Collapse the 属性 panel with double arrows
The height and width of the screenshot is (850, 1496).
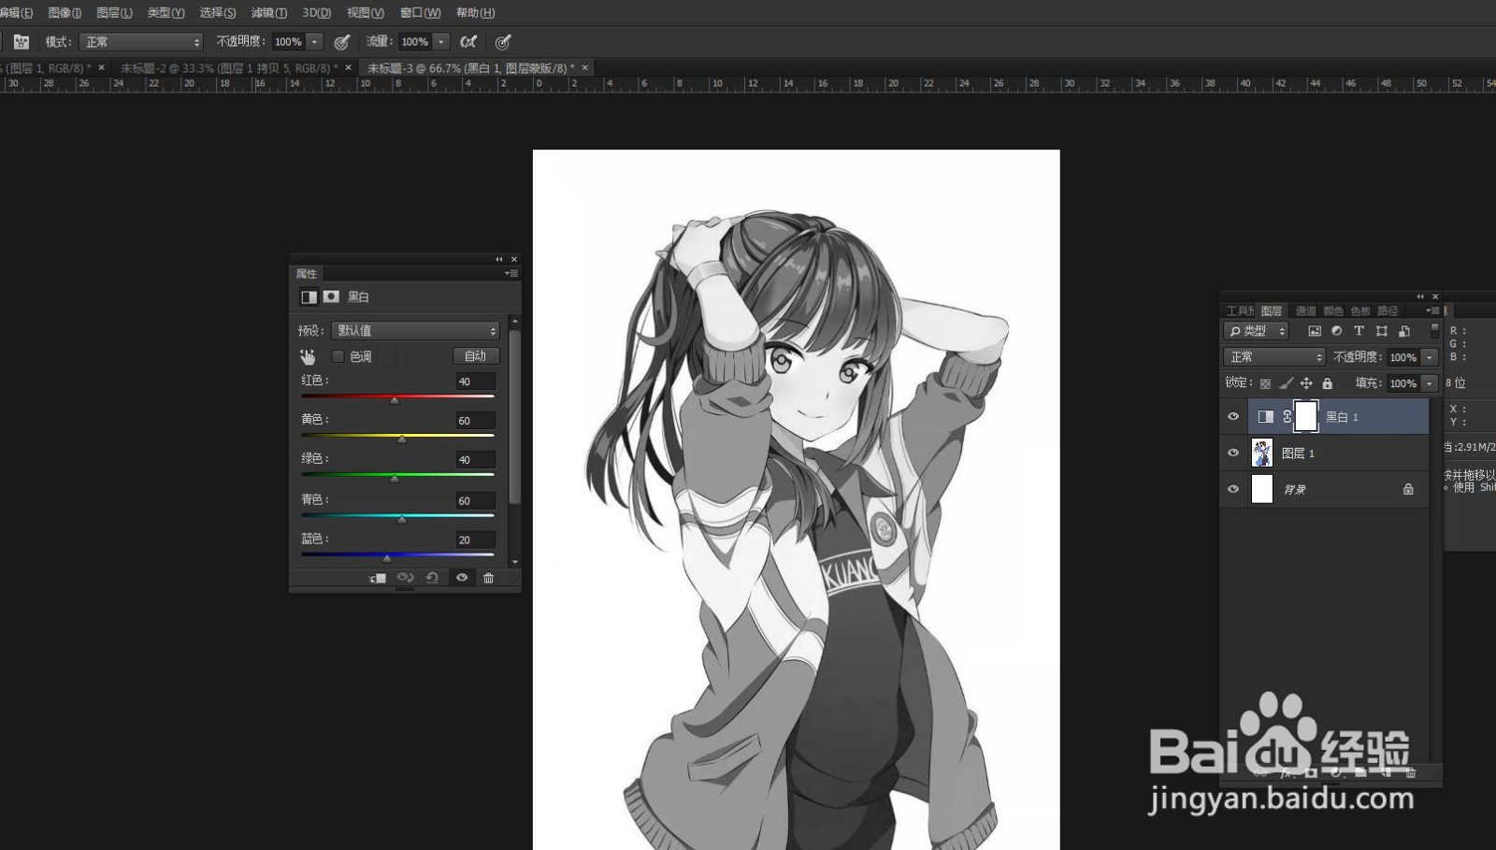(498, 259)
